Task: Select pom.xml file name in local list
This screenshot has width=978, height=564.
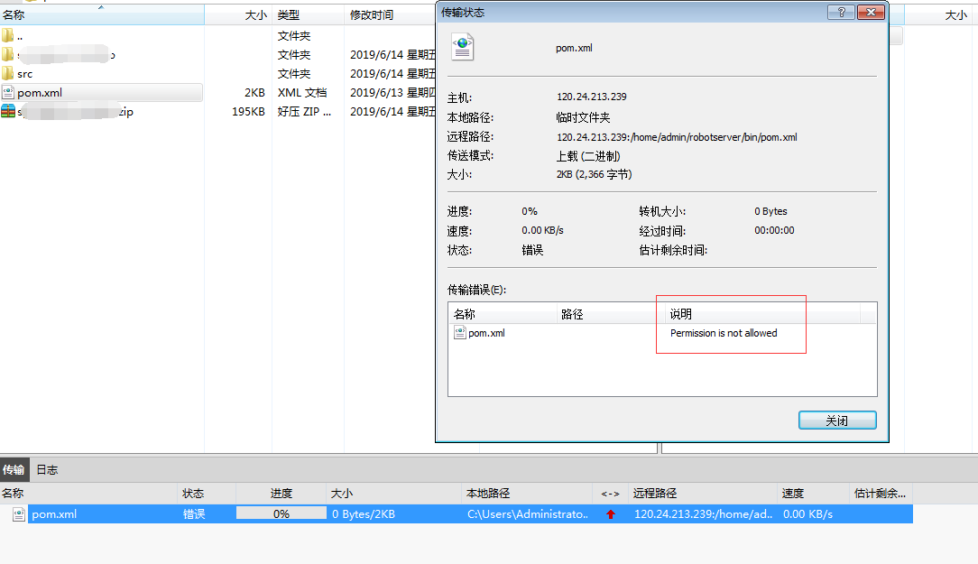Action: tap(40, 93)
